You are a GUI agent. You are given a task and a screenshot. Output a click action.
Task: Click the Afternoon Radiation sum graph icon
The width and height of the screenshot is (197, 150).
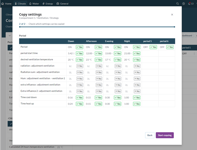(89, 72)
